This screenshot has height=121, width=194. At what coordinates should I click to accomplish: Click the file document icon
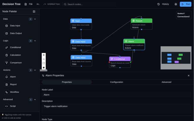(x=26, y=4)
